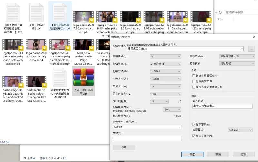Open the 压缩等级 dropdown showing 标准压缩
The image size is (258, 162).
pyautogui.click(x=165, y=64)
